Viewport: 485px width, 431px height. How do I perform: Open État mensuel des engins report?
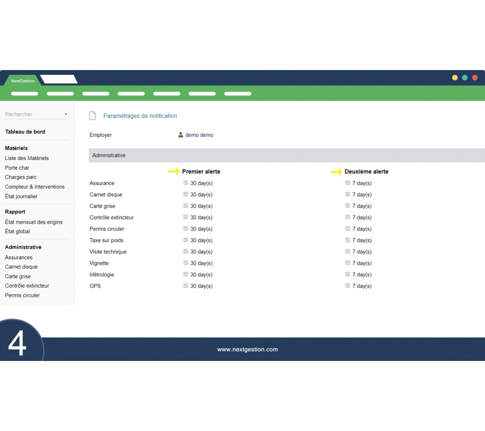coord(33,222)
